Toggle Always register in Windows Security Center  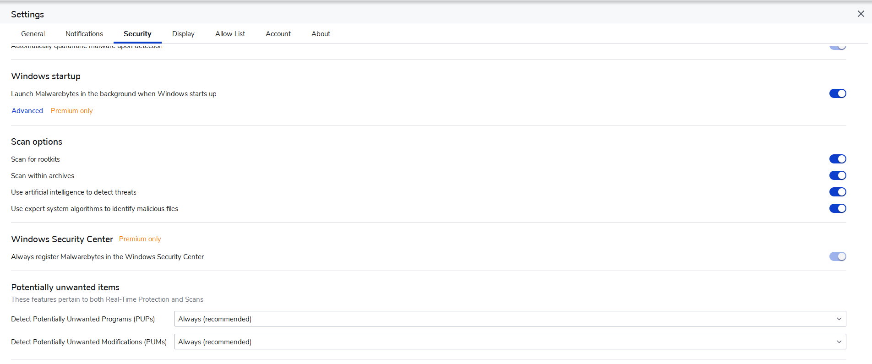click(838, 256)
